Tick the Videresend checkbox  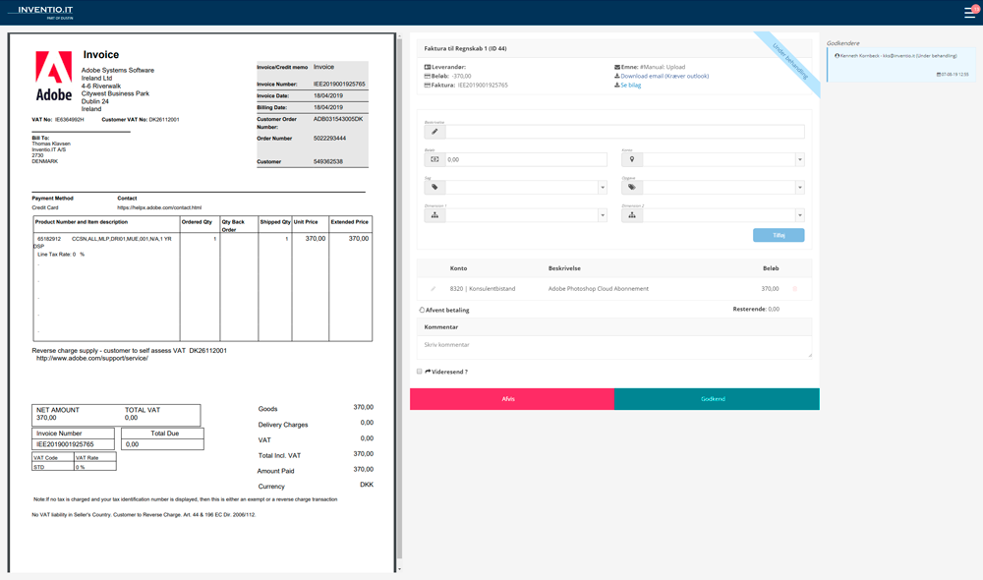(x=420, y=372)
